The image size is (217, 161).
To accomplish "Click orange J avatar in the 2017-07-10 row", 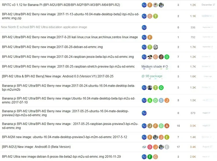I will (x=167, y=100).
